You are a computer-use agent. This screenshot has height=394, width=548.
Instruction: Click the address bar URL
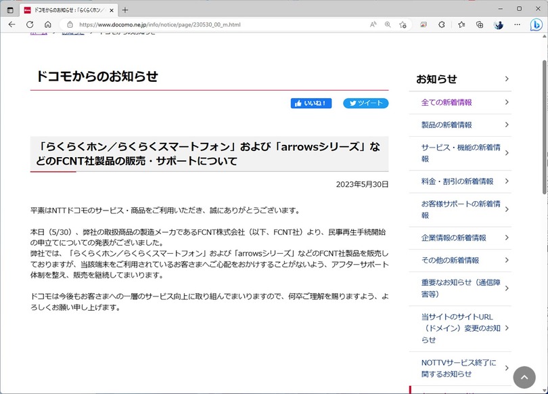(x=160, y=24)
